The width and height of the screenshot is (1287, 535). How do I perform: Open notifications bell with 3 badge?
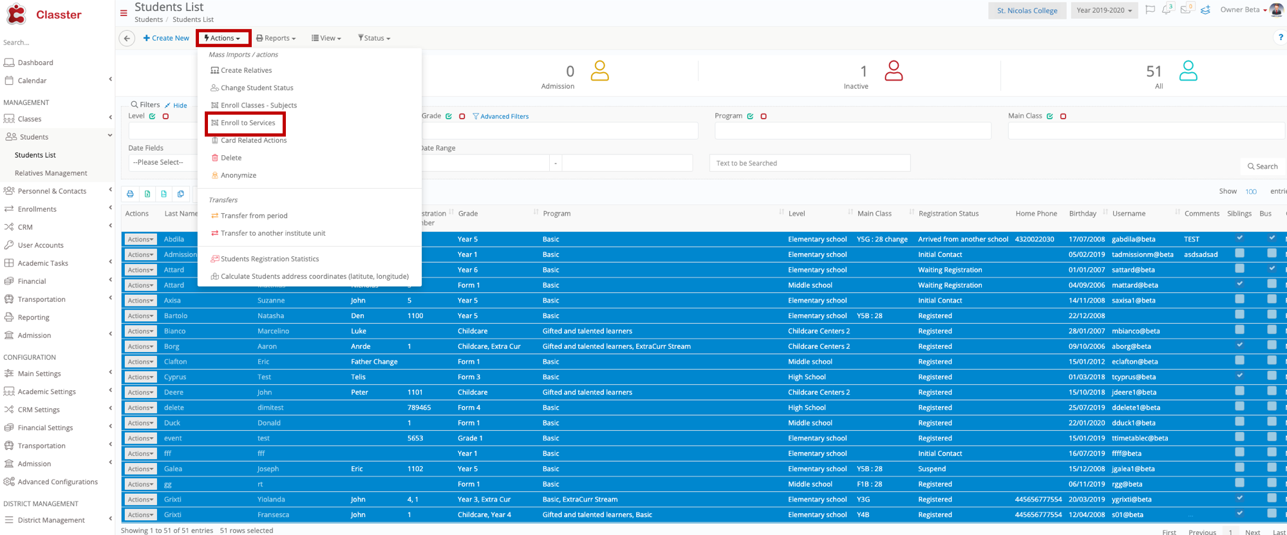tap(1167, 9)
